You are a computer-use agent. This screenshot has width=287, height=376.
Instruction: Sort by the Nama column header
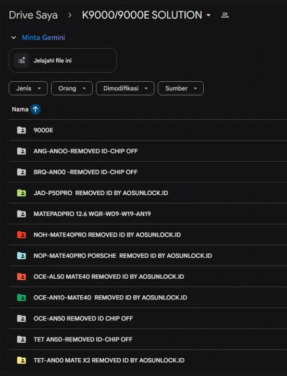pyautogui.click(x=20, y=109)
